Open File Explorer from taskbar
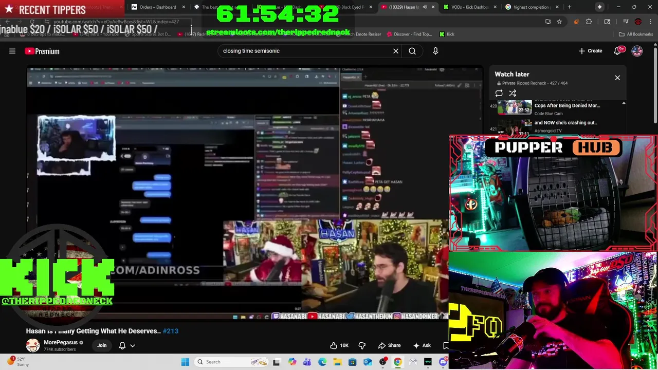Image resolution: width=658 pixels, height=370 pixels. [337, 362]
